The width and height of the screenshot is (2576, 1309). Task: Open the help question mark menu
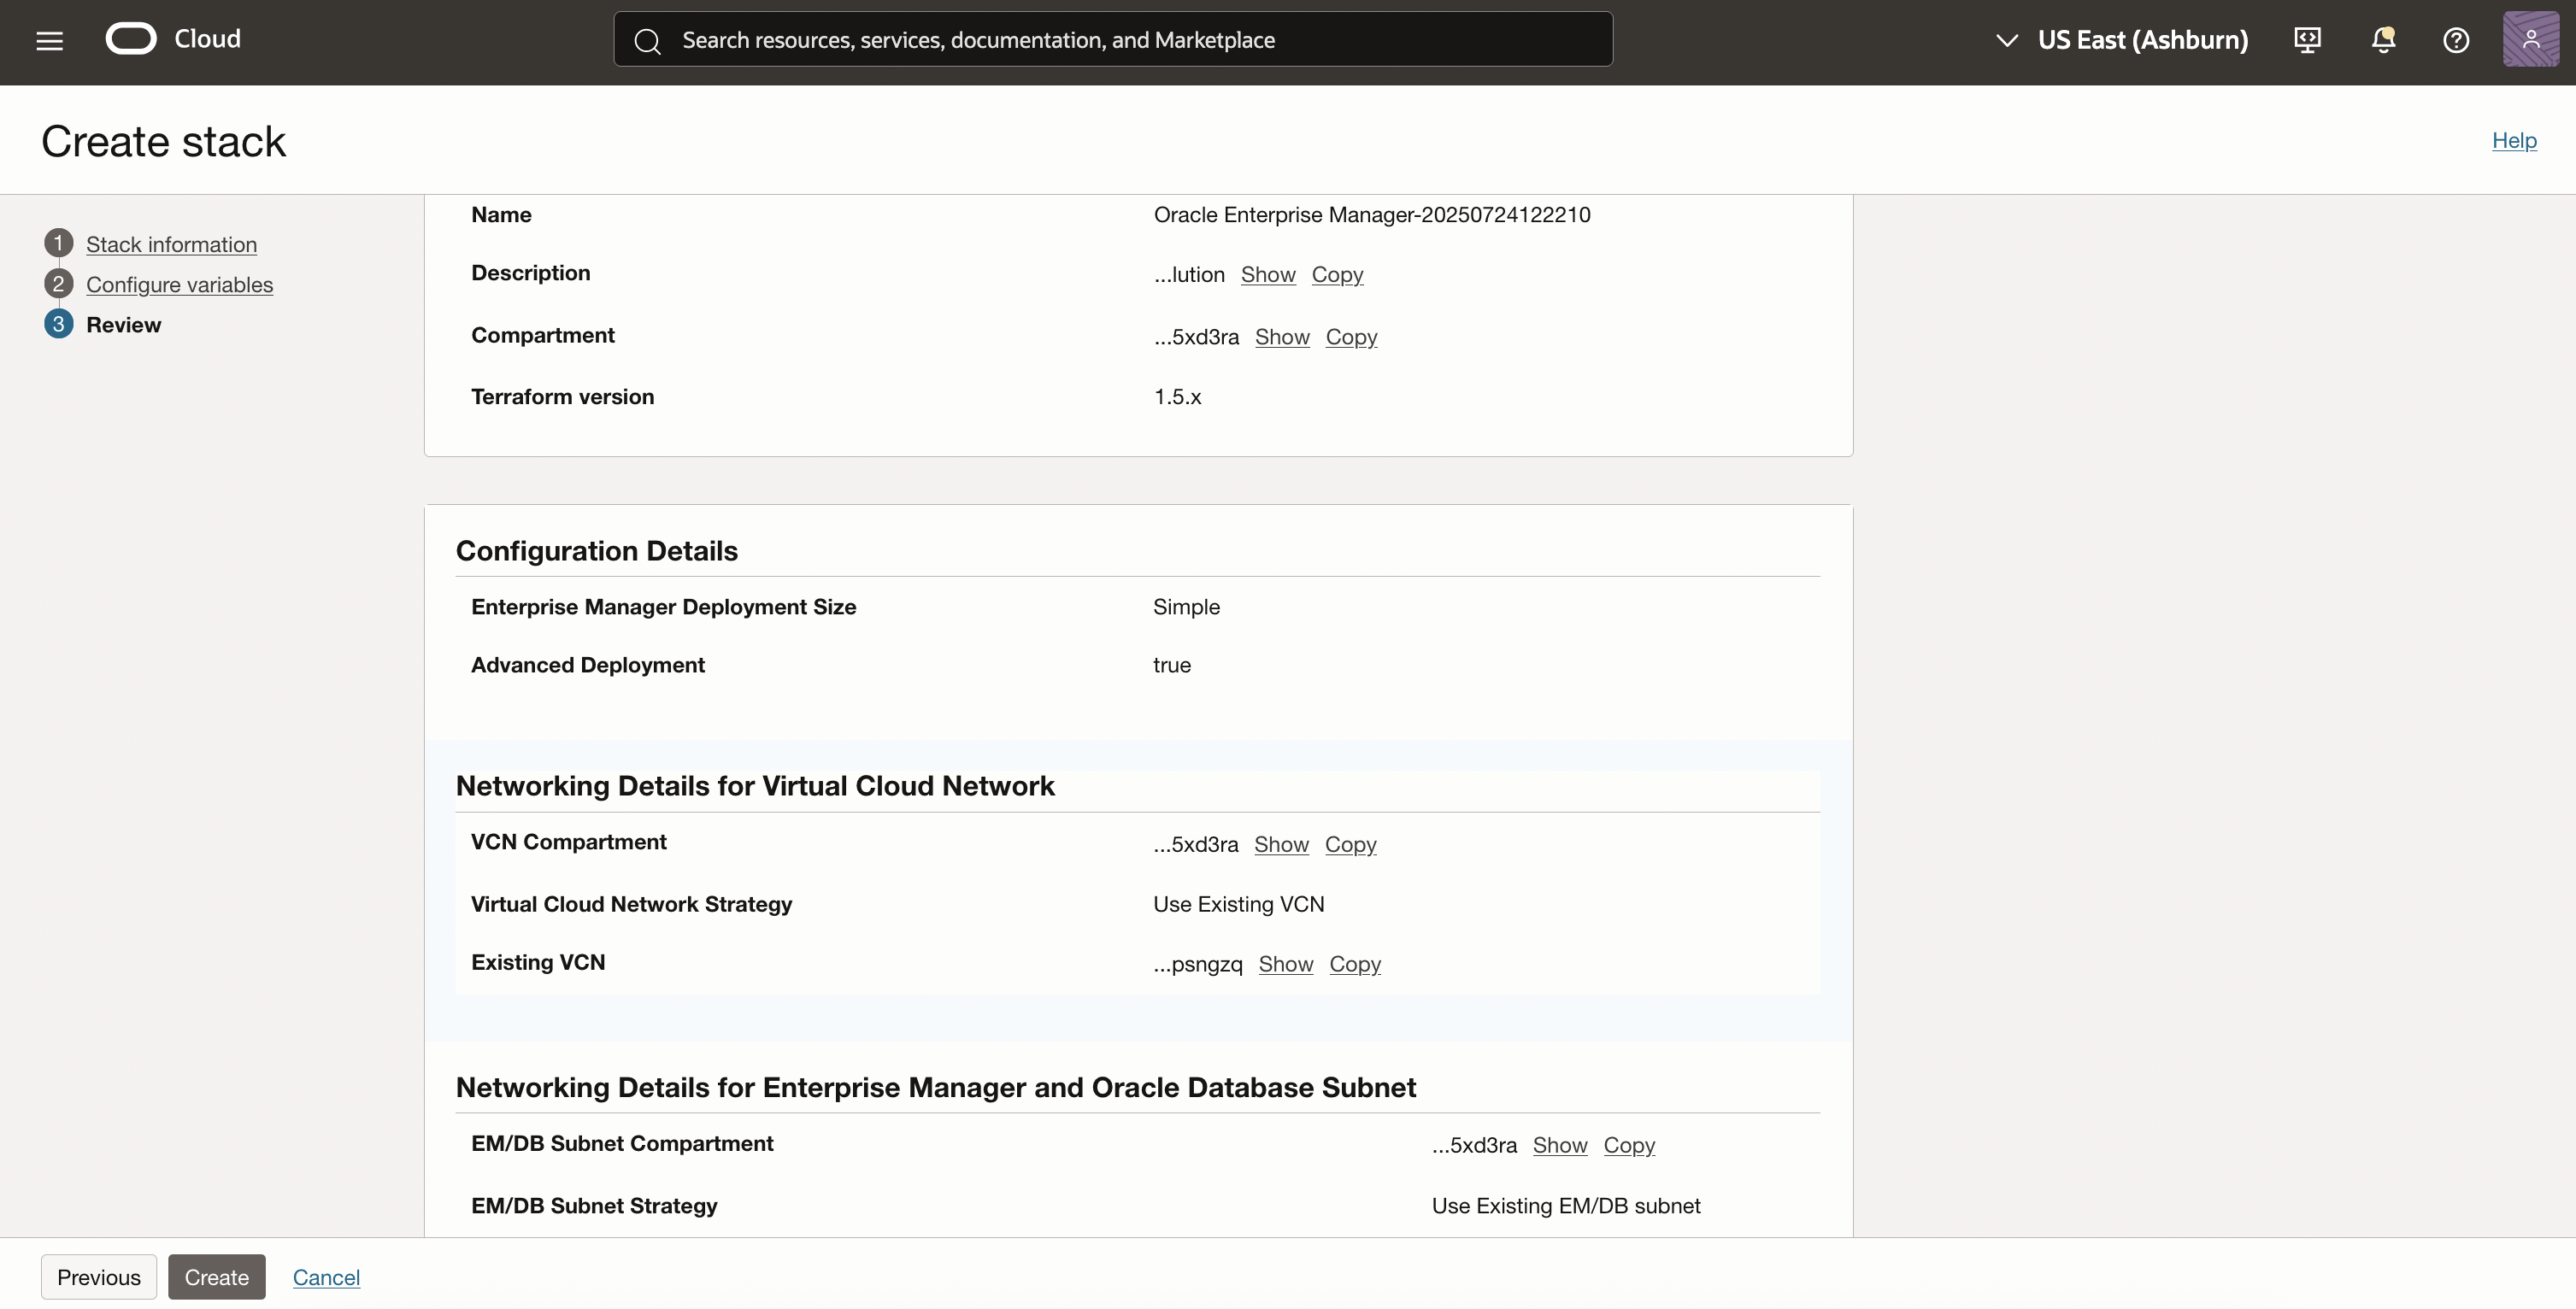[2456, 40]
